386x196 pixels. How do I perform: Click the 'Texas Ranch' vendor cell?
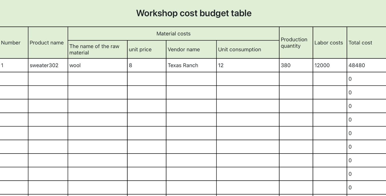[x=191, y=65]
